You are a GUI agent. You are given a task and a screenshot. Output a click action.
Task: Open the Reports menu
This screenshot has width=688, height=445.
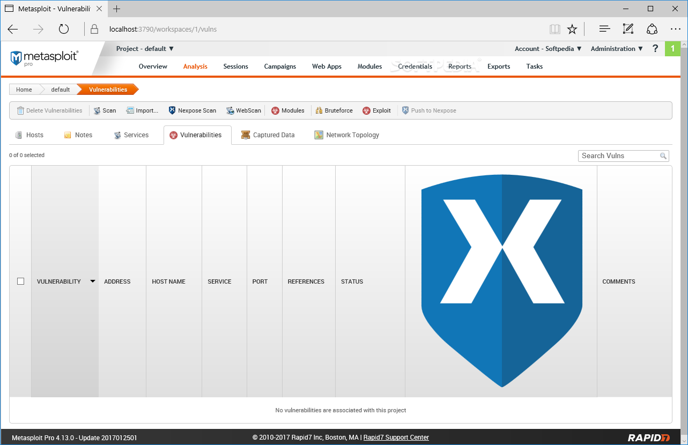click(460, 66)
